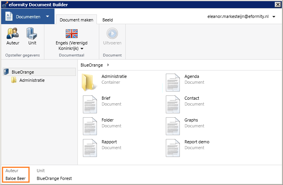This screenshot has height=185, width=283.
Task: Click the Report demo document name
Action: [197, 142]
